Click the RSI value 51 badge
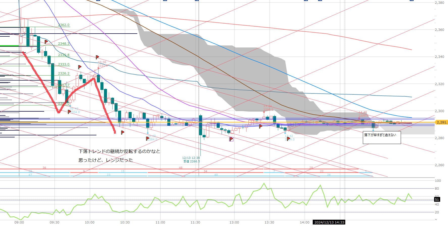Viewport: 448px width, 226px height. pyautogui.click(x=437, y=200)
